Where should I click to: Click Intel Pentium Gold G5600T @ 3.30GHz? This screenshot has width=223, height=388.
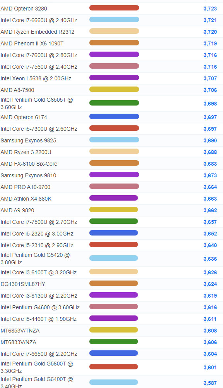coord(37,367)
